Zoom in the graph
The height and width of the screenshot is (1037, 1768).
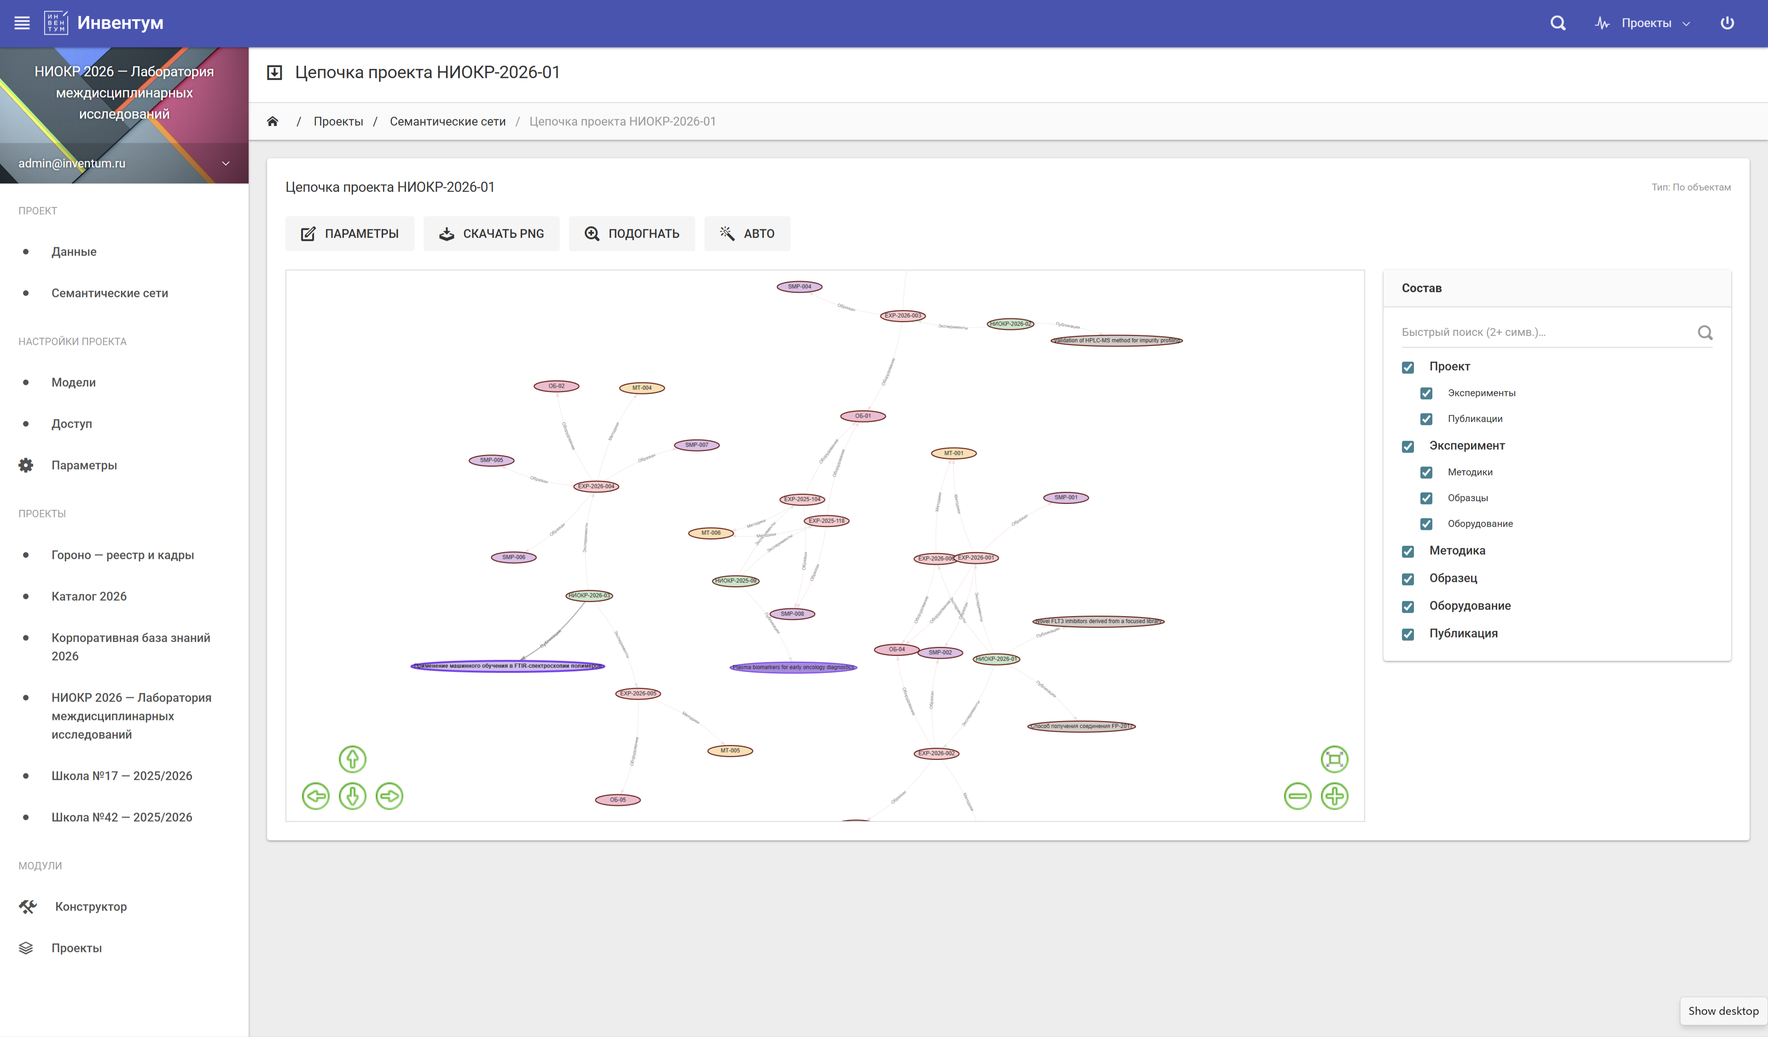click(1334, 796)
